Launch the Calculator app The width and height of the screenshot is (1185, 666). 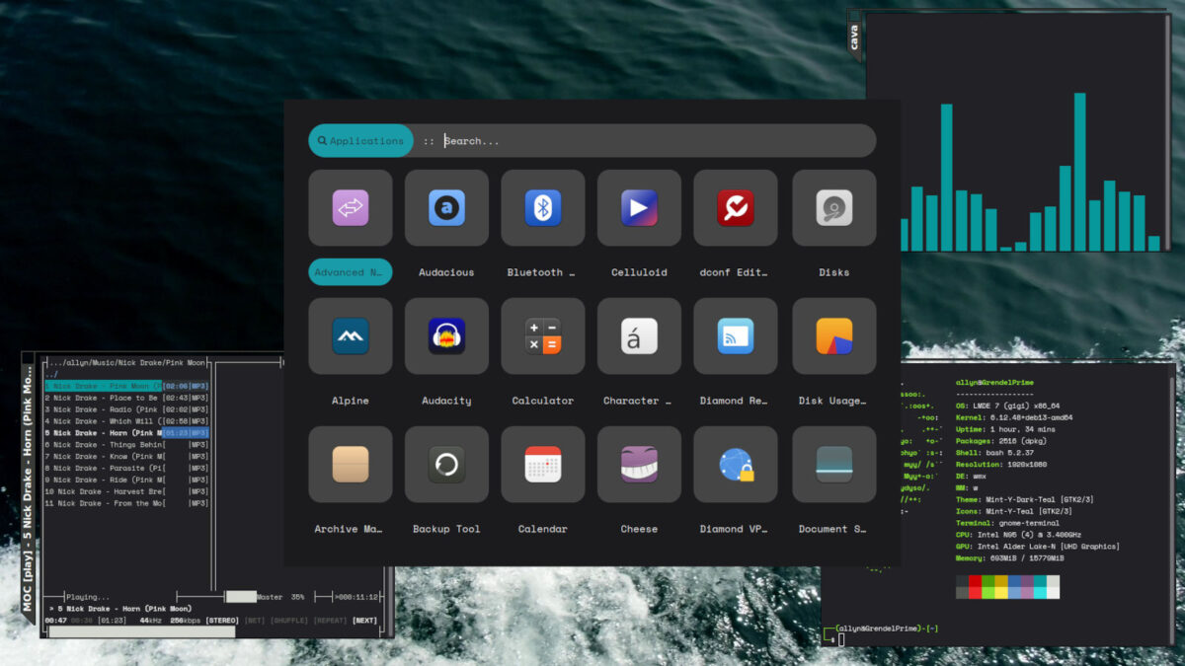pyautogui.click(x=542, y=336)
